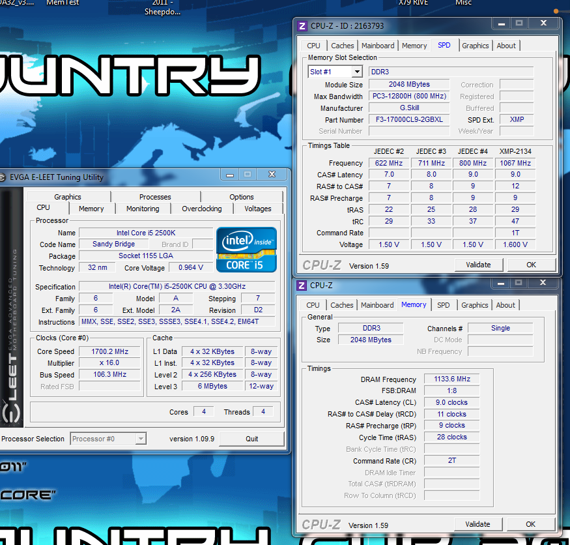Click the CPU-Z Memory window title icon

(302, 286)
